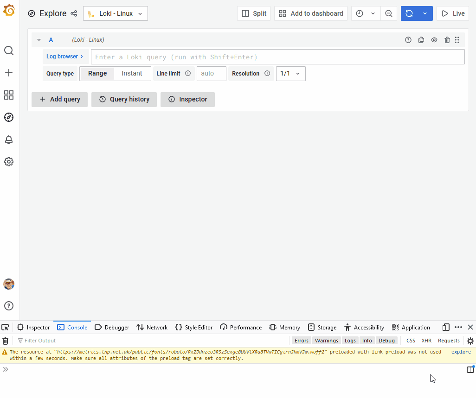Click Add to dashboard button
The height and width of the screenshot is (398, 476).
(311, 13)
